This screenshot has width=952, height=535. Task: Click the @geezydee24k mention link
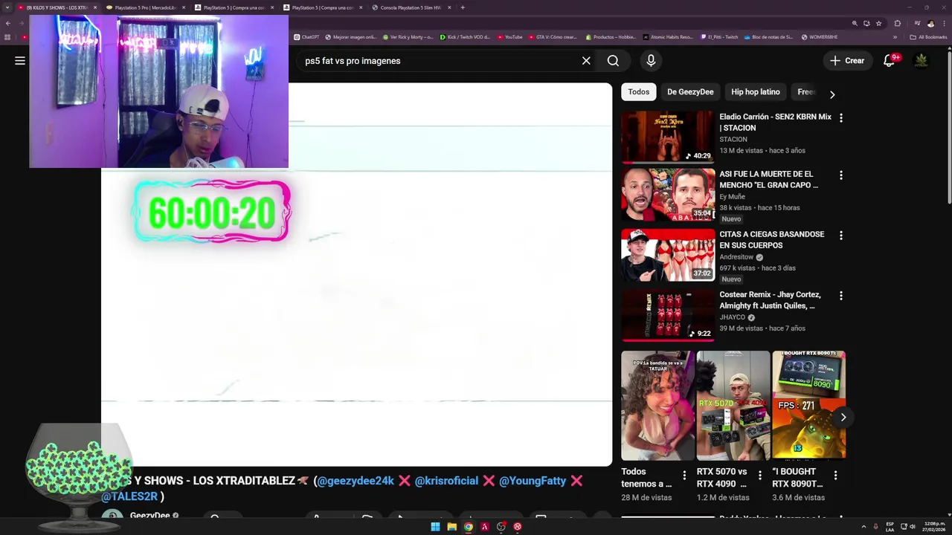(x=356, y=481)
